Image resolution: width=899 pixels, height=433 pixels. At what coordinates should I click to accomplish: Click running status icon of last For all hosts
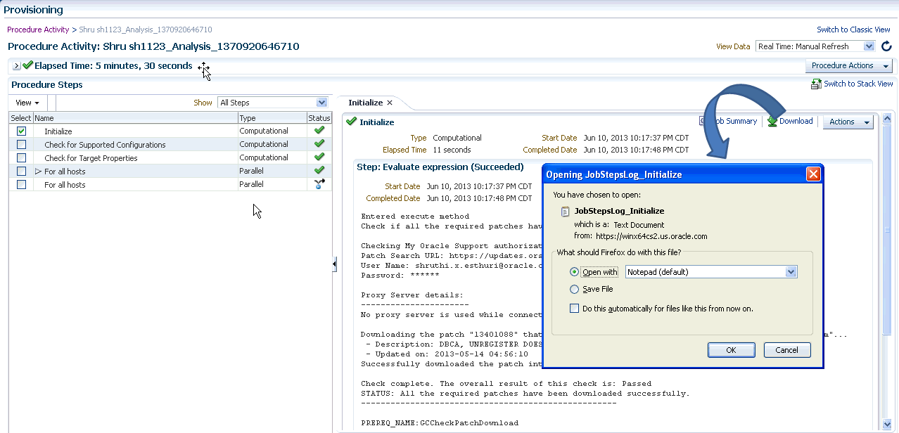[x=319, y=184]
